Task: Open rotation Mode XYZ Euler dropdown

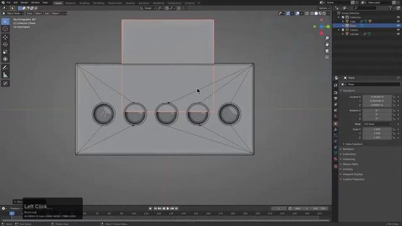Action: coord(377,124)
